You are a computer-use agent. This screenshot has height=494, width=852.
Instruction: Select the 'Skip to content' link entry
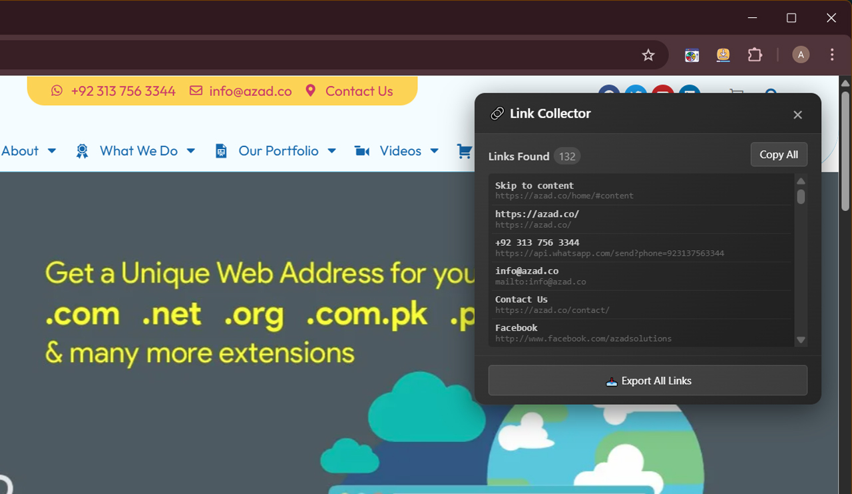pyautogui.click(x=640, y=190)
